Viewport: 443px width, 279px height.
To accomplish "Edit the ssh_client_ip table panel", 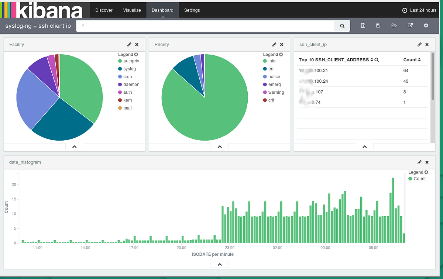I will coord(419,44).
